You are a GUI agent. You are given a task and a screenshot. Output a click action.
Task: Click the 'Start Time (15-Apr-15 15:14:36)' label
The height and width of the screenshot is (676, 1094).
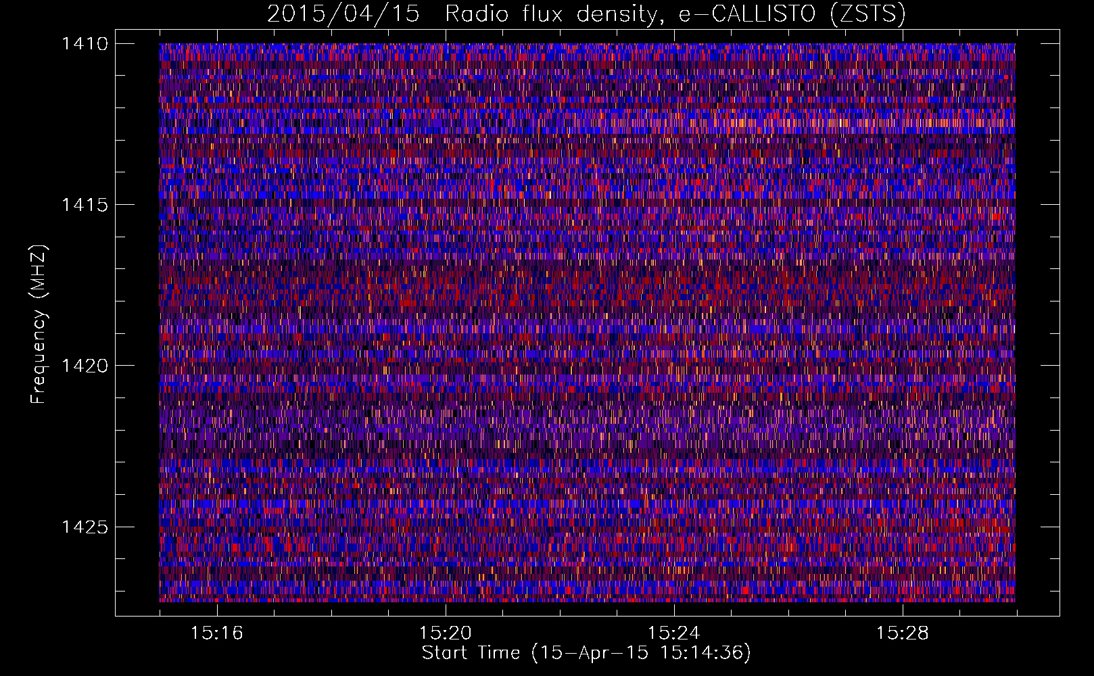point(586,653)
